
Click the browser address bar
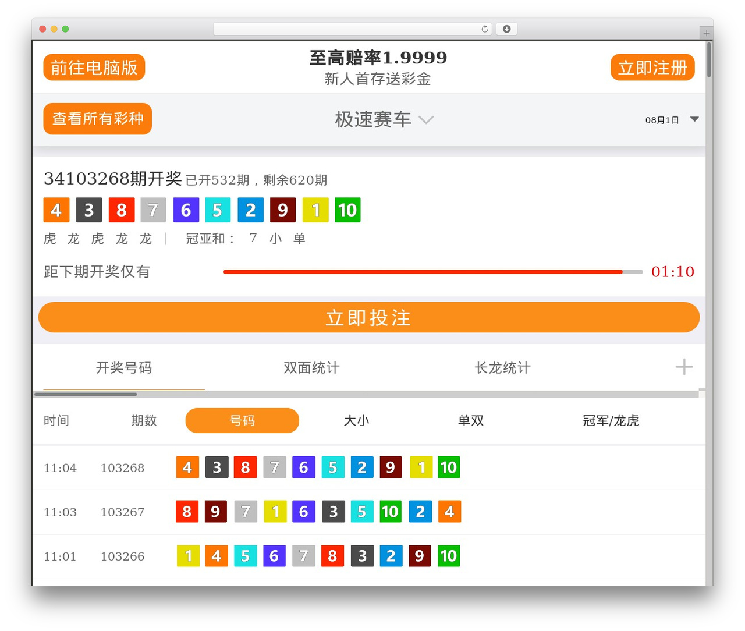coord(353,29)
